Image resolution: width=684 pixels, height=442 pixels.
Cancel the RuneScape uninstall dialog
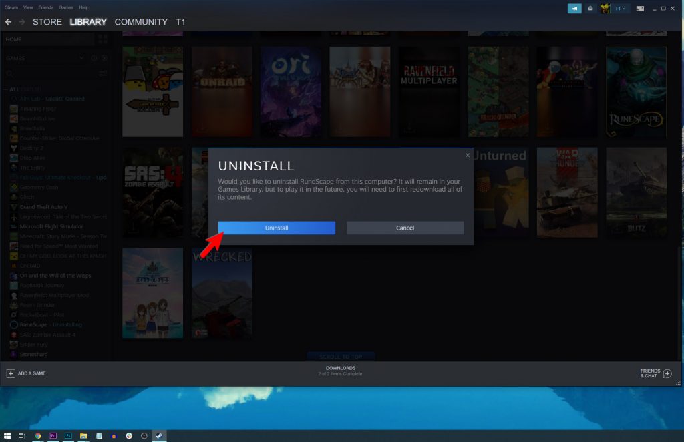405,228
